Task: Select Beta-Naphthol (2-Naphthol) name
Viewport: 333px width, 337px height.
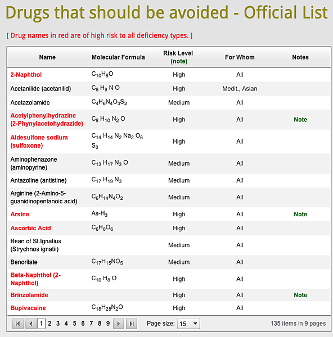Action: 35,279
